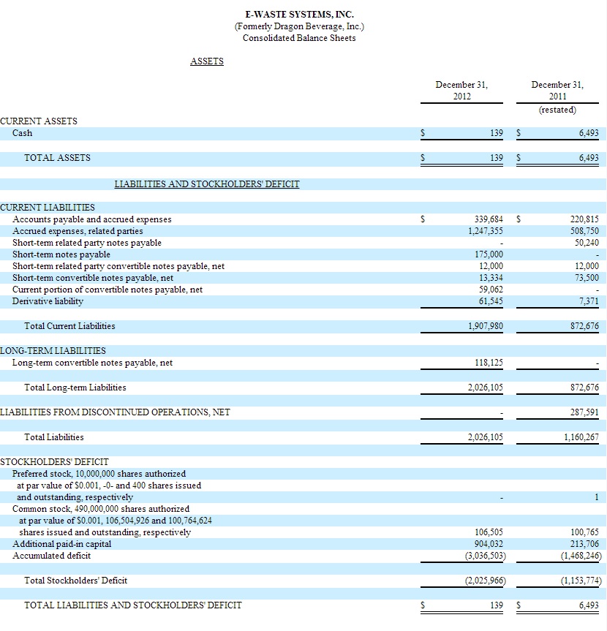
Task: Click the (3,036,503) accumulated deficit value
Action: coord(486,556)
